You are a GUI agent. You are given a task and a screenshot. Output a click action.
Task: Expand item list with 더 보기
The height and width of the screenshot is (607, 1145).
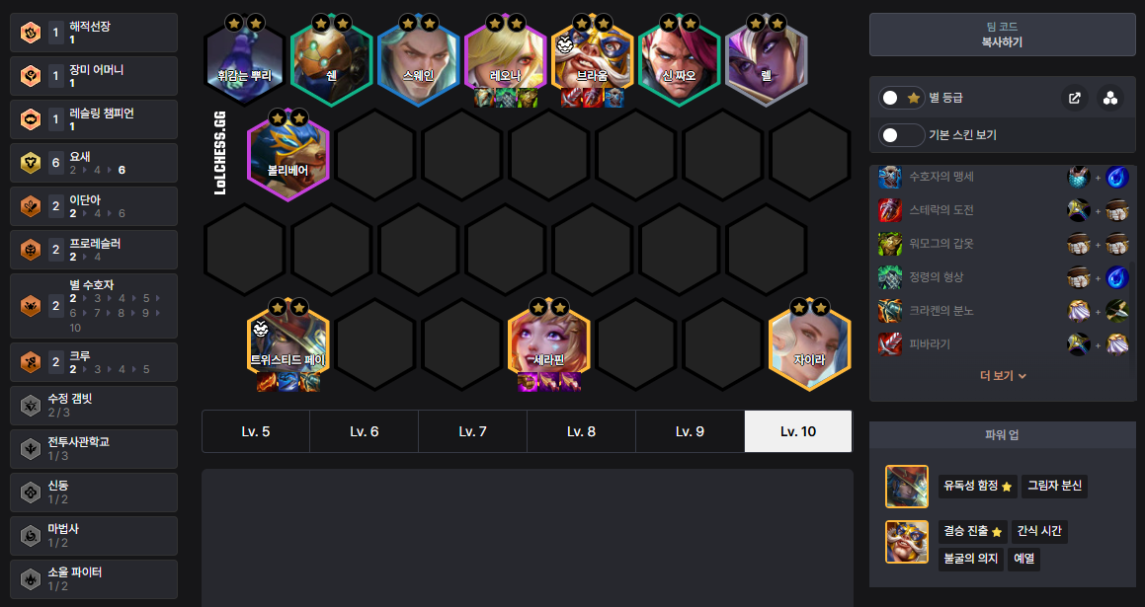pos(1003,376)
